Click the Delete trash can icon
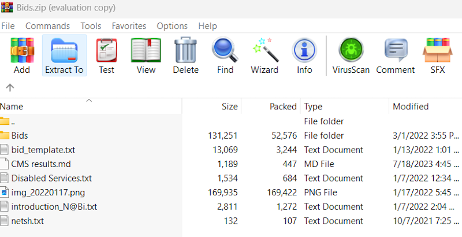462x237 pixels. (x=185, y=50)
